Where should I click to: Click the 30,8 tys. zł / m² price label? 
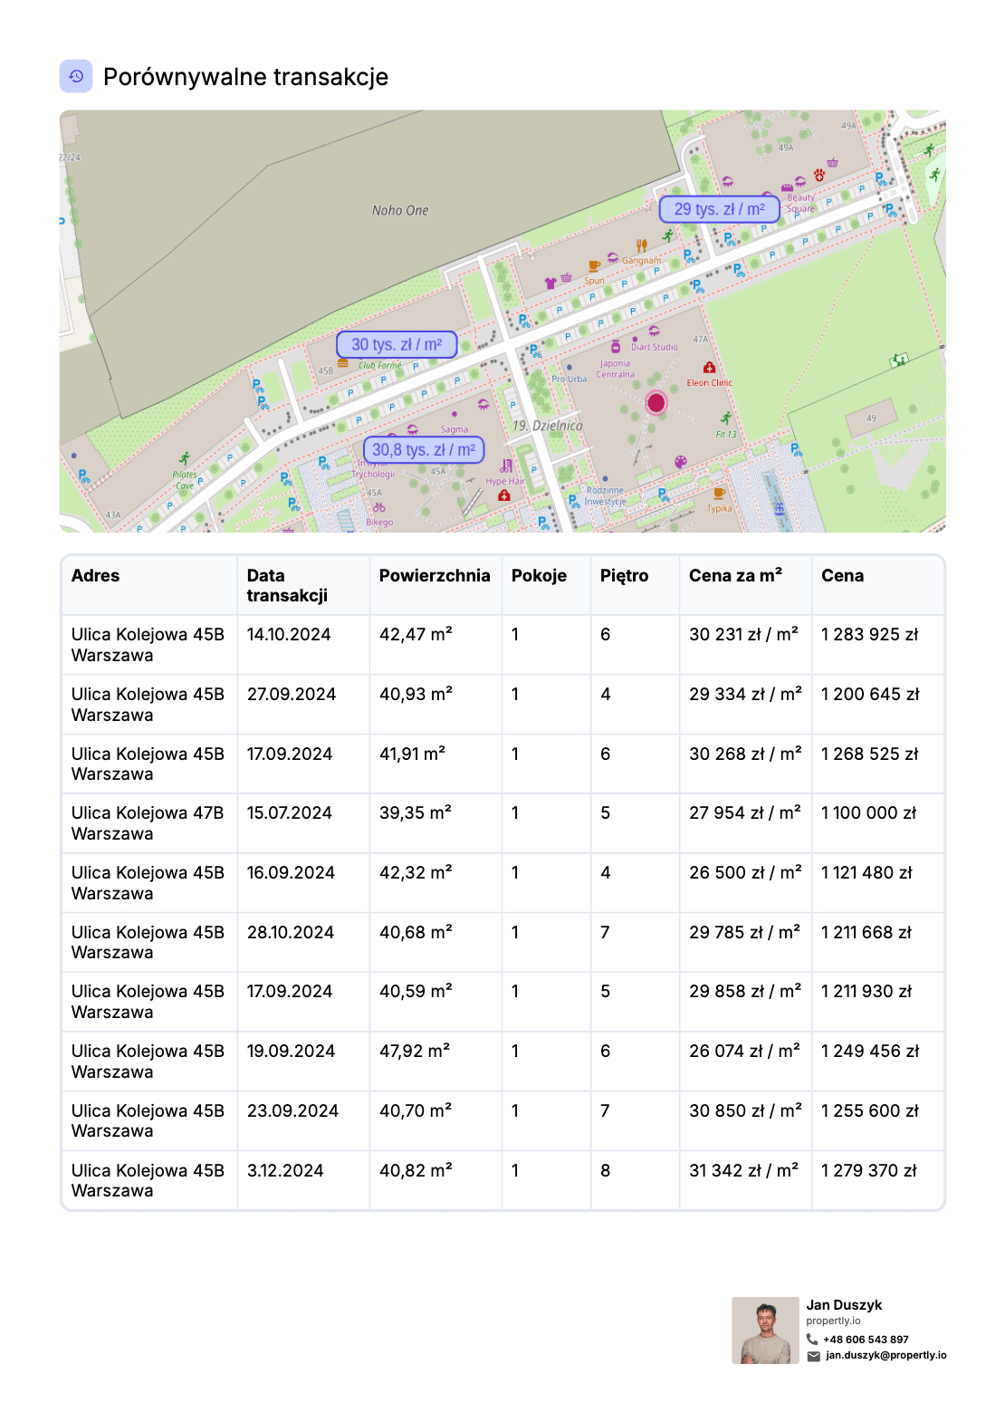click(424, 450)
